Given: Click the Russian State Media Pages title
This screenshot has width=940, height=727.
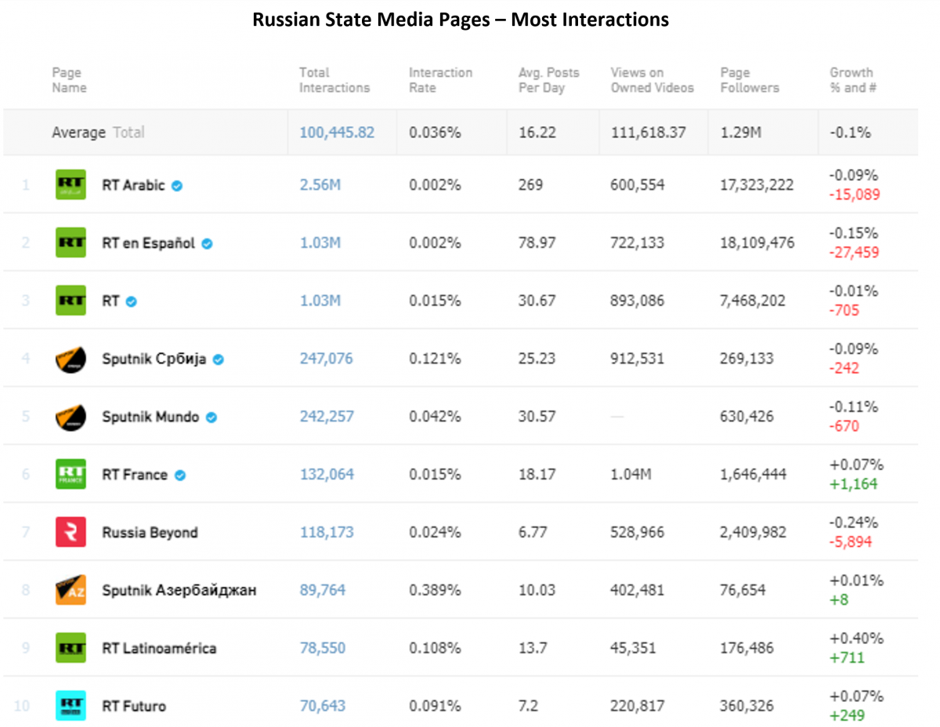Looking at the screenshot, I should 461,20.
